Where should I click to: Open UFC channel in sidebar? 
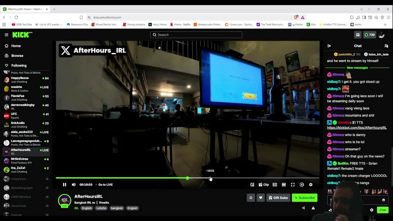point(26,115)
